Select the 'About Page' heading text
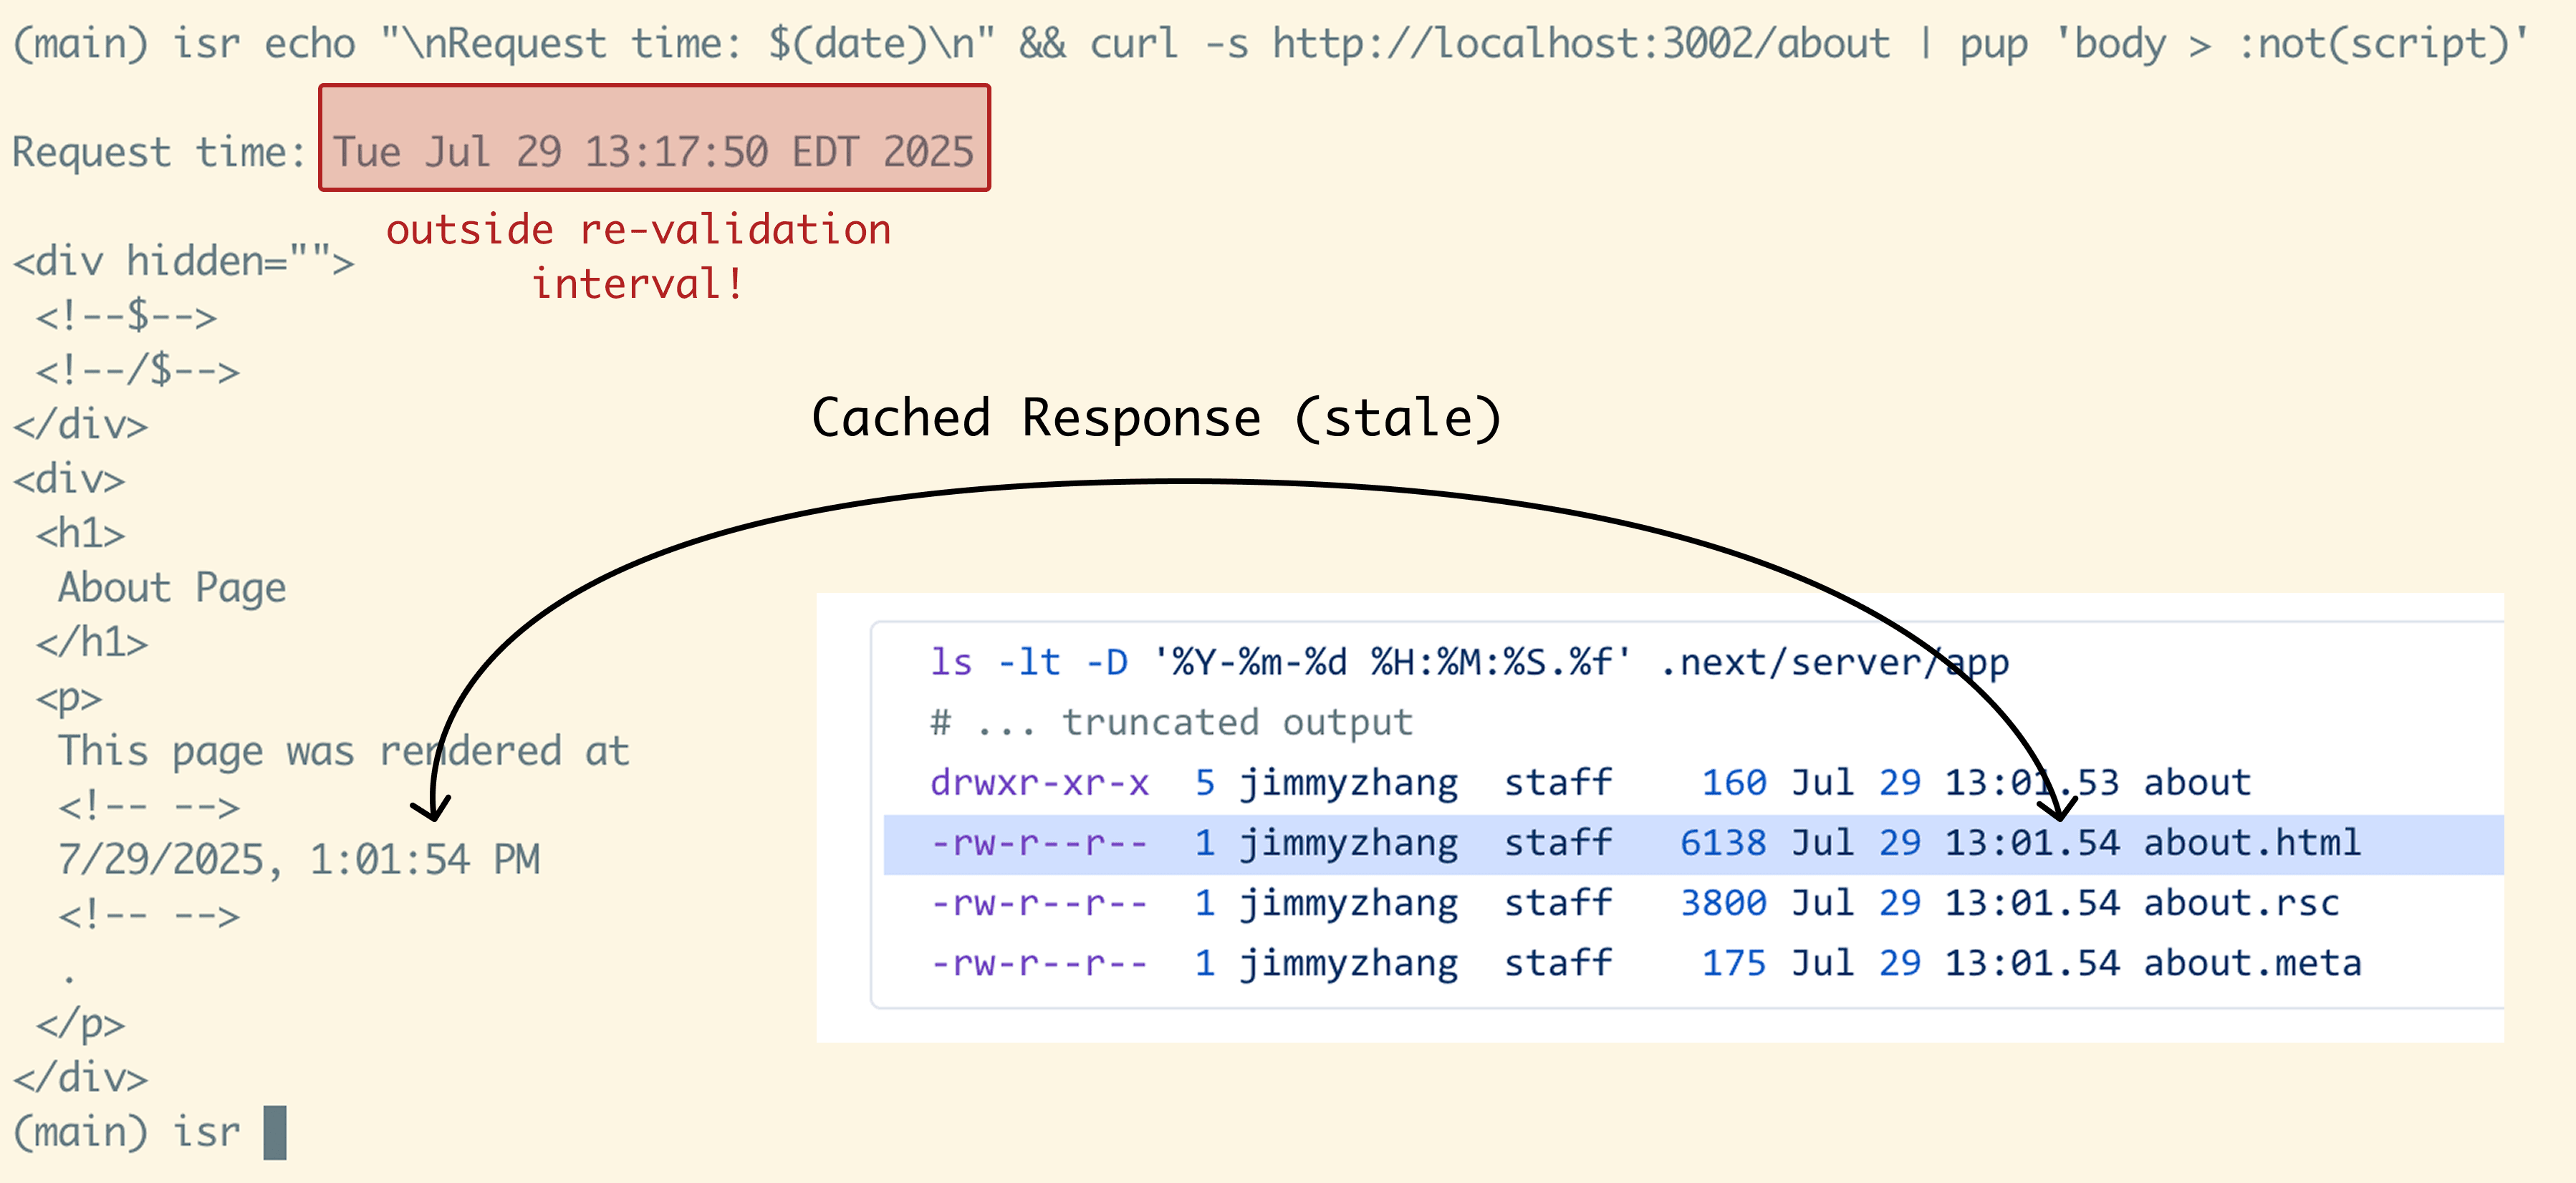Screen dimensions: 2576x1183 (x=172, y=588)
